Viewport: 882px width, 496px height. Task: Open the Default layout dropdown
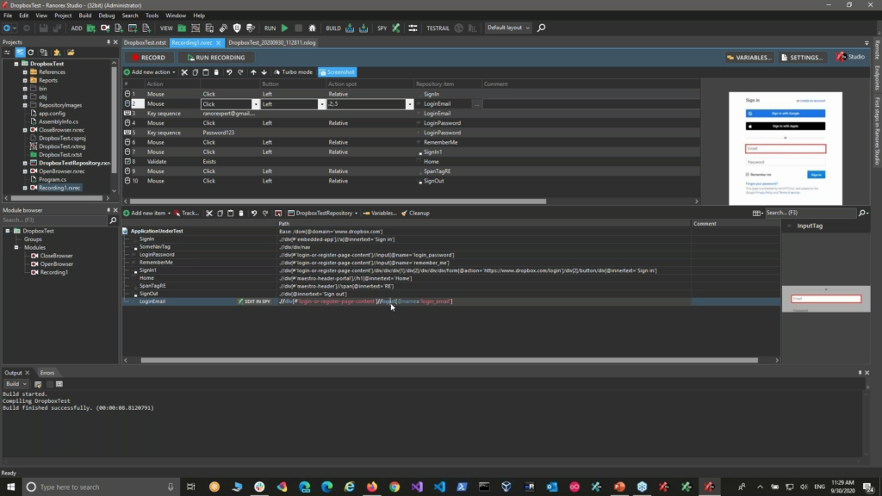click(508, 28)
